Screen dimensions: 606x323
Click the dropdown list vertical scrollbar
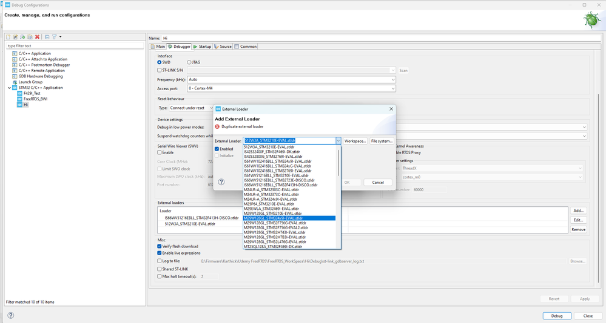338,163
